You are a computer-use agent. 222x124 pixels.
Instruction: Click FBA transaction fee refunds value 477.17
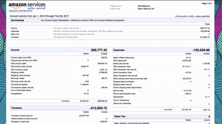(x=207, y=70)
